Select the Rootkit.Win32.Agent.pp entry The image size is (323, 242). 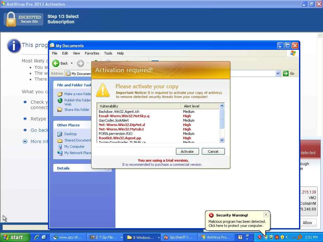coord(158,138)
